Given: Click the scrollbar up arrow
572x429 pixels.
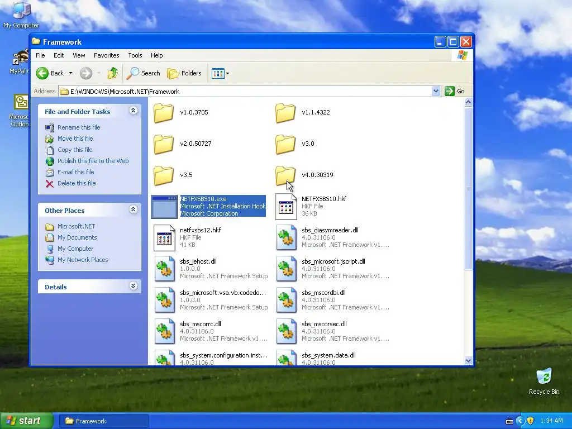Looking at the screenshot, I should pos(469,102).
